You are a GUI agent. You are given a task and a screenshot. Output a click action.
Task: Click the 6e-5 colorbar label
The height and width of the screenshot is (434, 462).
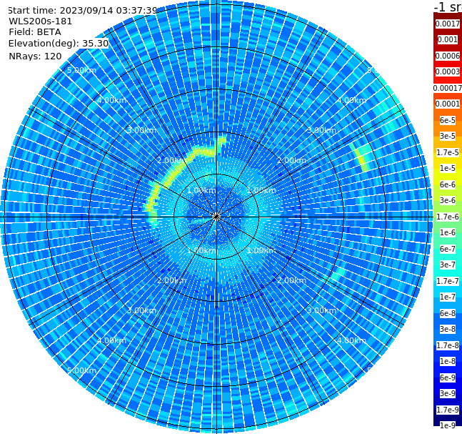(448, 120)
